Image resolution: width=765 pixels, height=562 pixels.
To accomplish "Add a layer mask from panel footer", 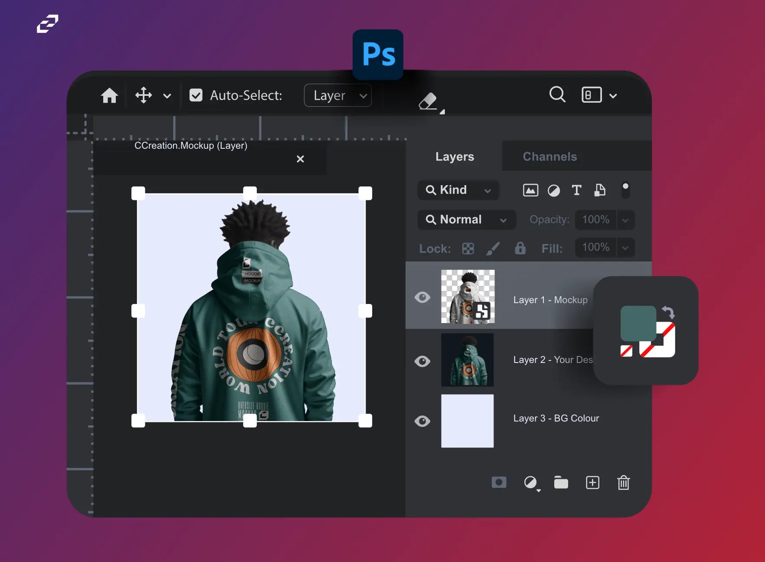I will click(x=499, y=482).
